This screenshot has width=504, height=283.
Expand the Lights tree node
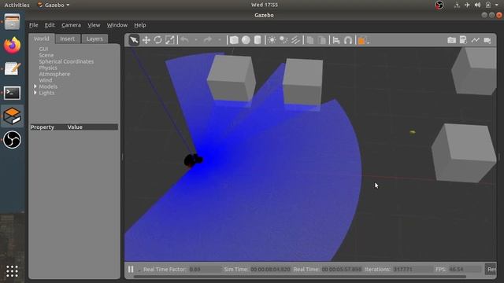pyautogui.click(x=35, y=93)
